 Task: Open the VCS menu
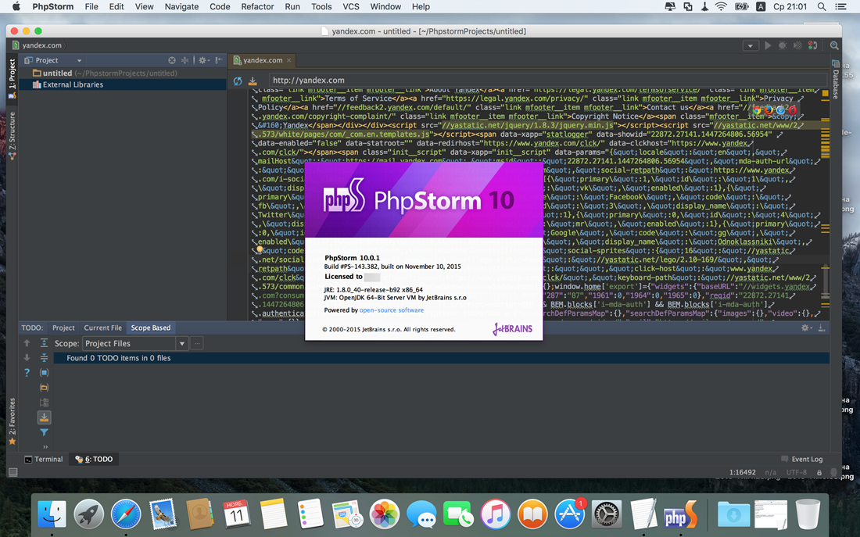(x=351, y=6)
